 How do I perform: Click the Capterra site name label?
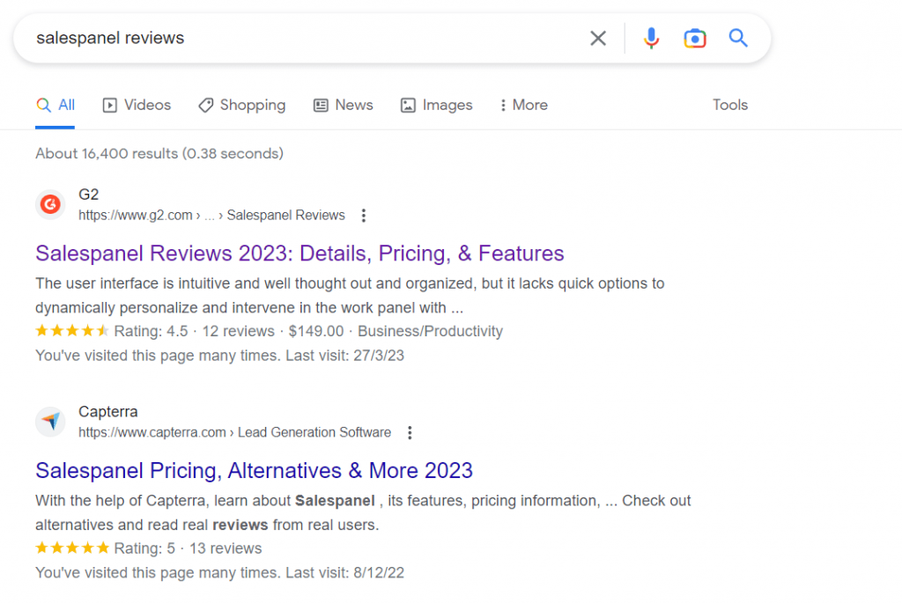[108, 412]
